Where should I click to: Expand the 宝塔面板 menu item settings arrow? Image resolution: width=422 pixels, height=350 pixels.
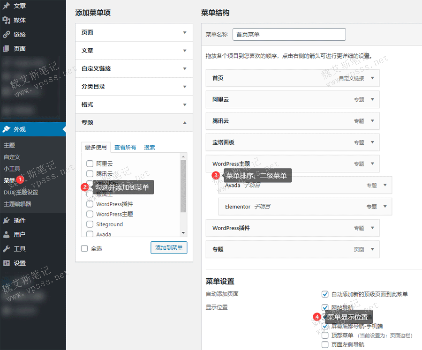372,142
